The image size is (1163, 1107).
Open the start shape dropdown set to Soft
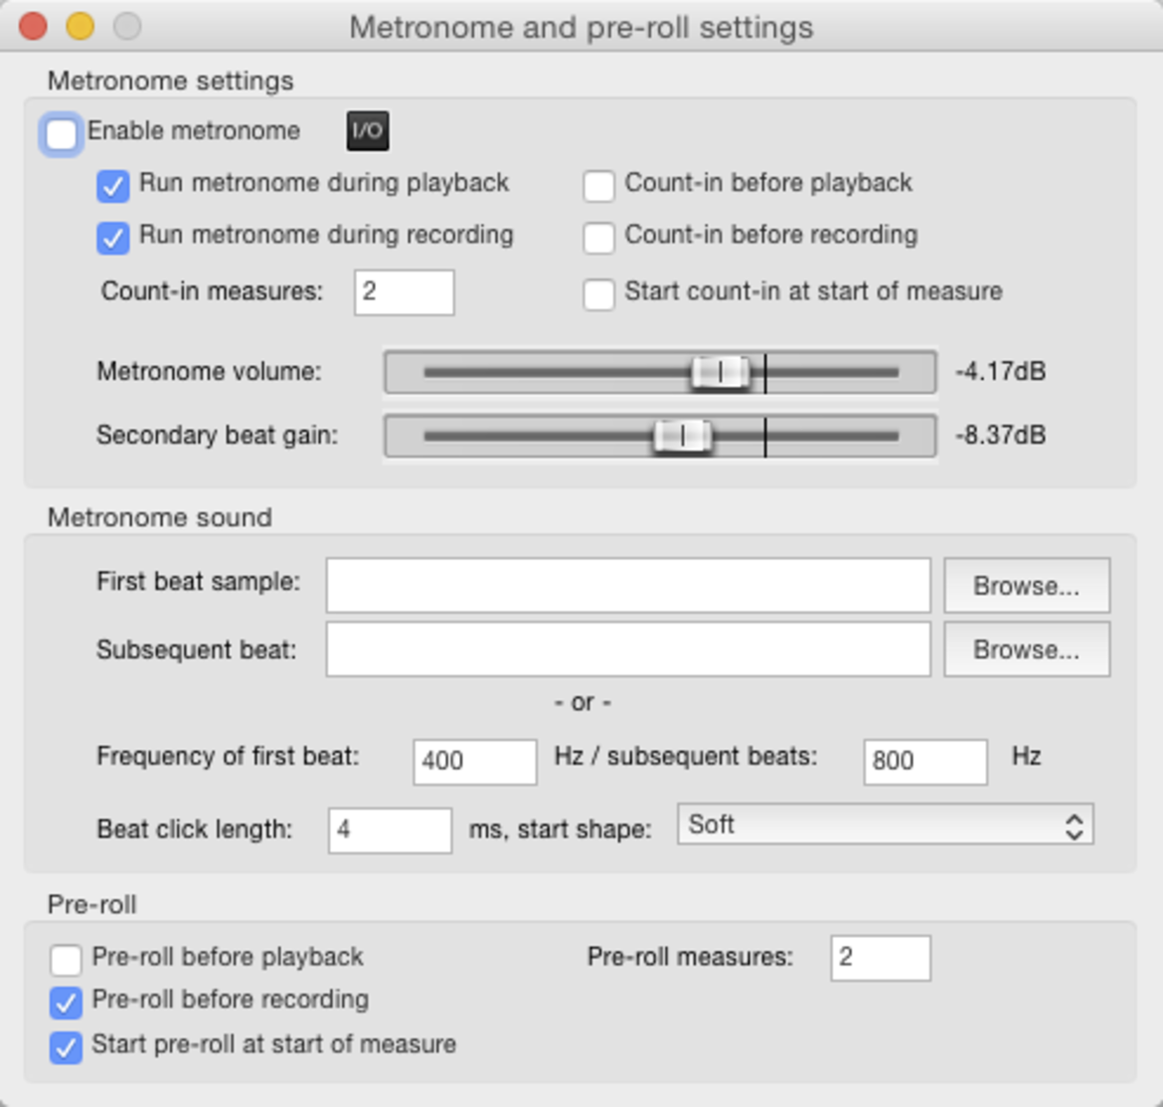tap(885, 825)
